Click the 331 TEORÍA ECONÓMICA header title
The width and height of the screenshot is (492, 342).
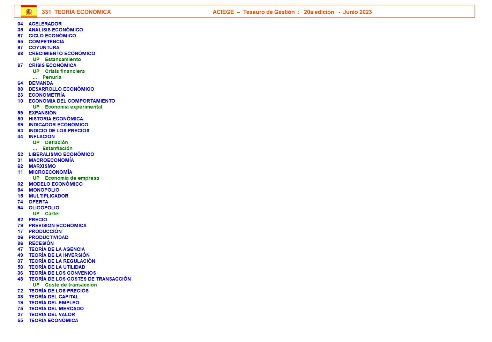[76, 12]
